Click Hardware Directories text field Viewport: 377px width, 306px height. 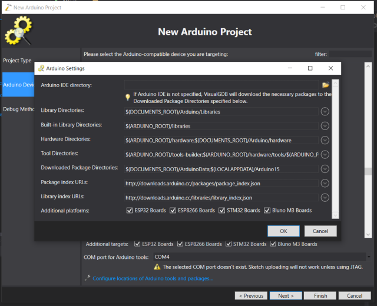(x=221, y=140)
